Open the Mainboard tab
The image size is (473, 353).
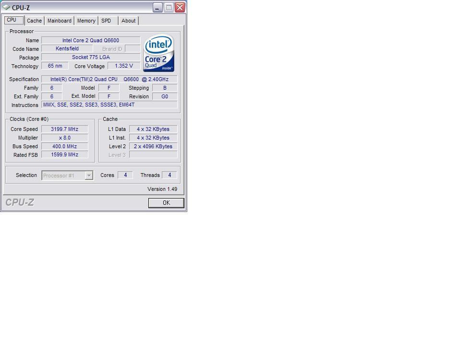coord(60,21)
